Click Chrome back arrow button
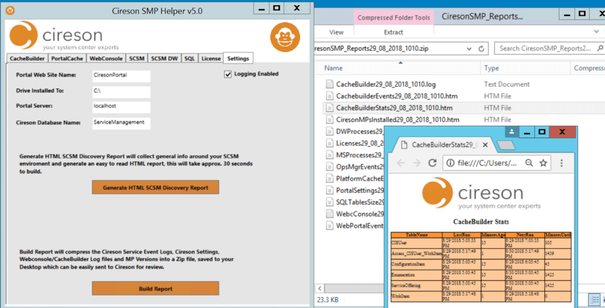The height and width of the screenshot is (308, 605). click(x=401, y=163)
